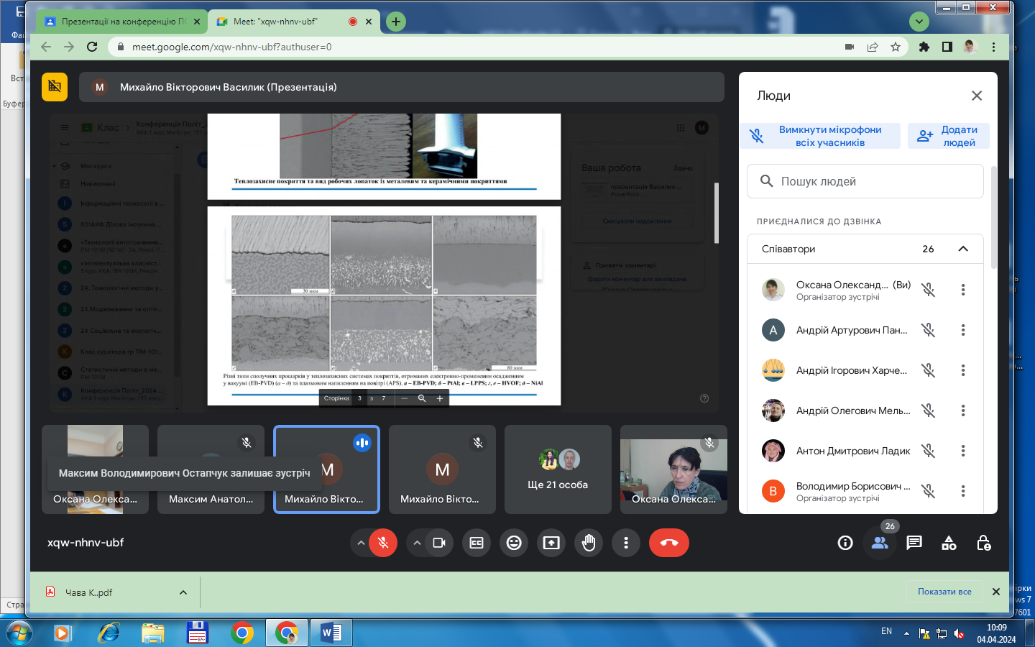Open host controls lock icon
Viewport: 1035px width, 647px height.
(984, 543)
